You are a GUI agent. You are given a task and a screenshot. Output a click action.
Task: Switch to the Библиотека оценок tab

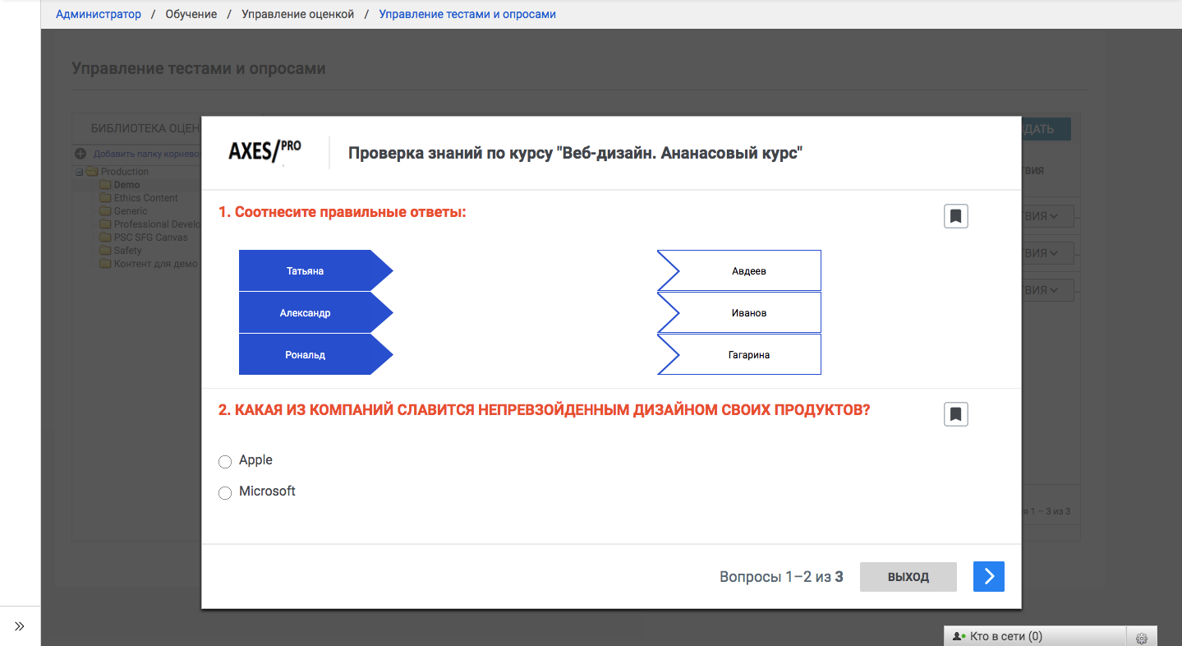pyautogui.click(x=145, y=128)
